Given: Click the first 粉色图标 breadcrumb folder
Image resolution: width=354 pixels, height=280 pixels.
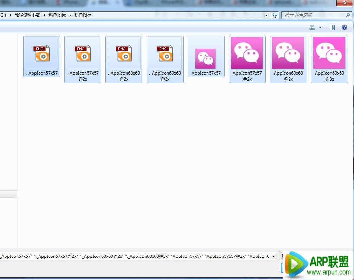Looking at the screenshot, I should 57,15.
